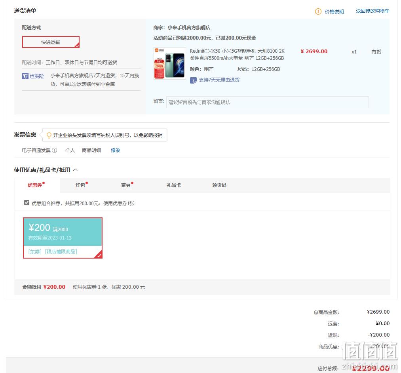401x373 pixels.
Task: Click the lightbulb tip icon in invoice info
Action: click(x=49, y=135)
